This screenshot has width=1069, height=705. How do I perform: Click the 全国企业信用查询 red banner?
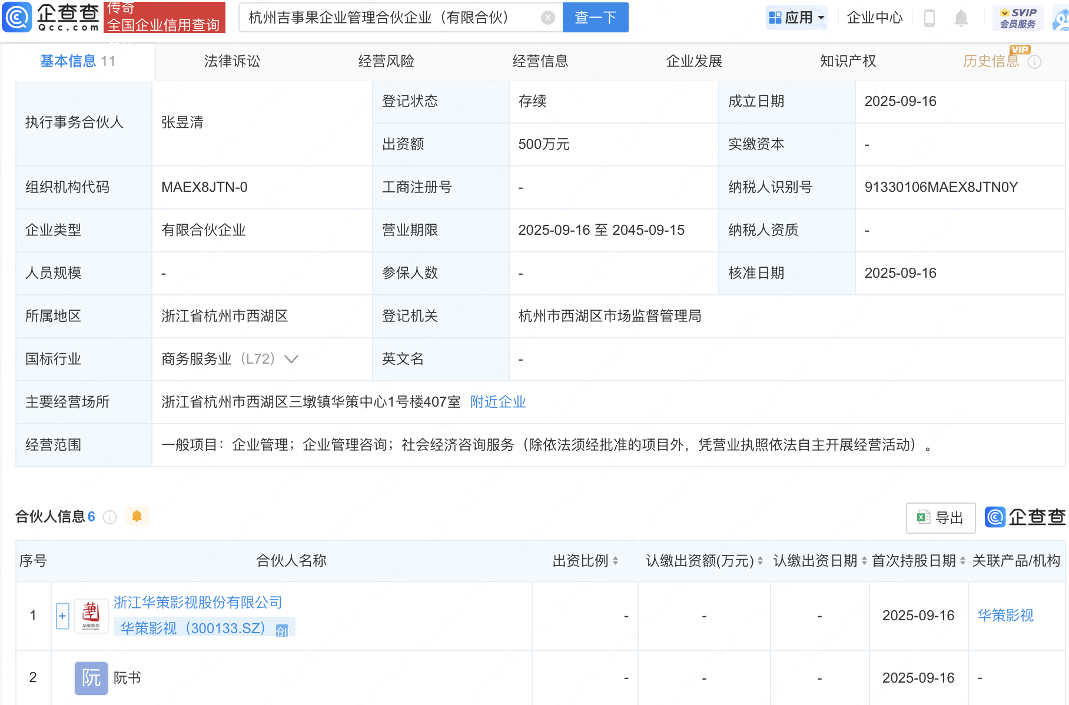coord(164,17)
